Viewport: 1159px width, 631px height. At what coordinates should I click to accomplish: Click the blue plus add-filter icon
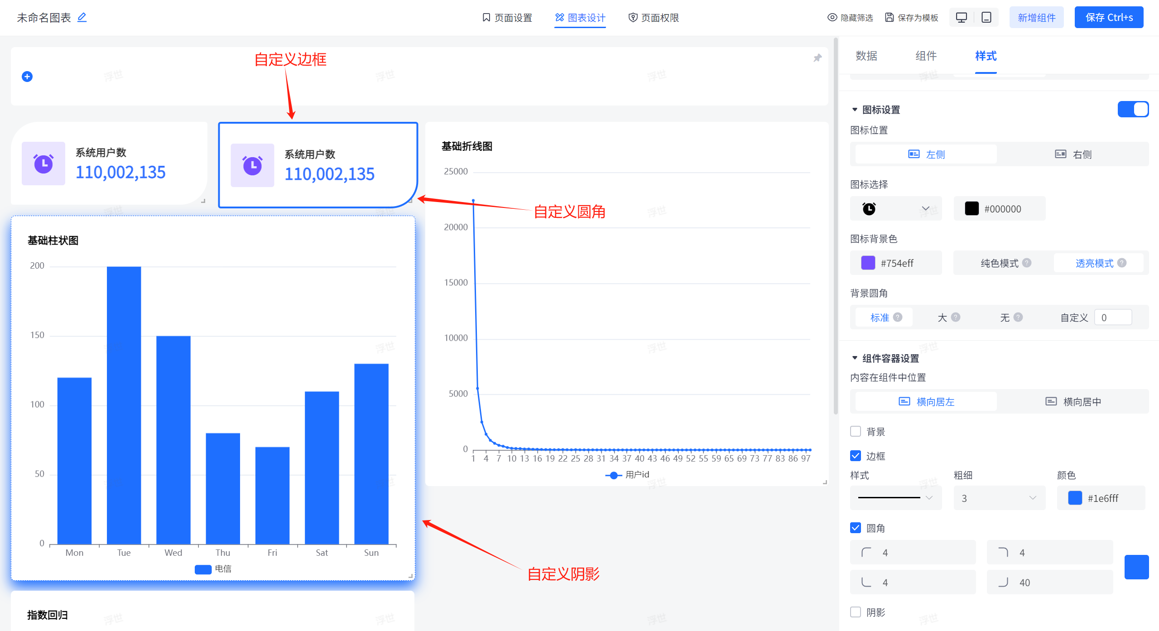point(27,77)
